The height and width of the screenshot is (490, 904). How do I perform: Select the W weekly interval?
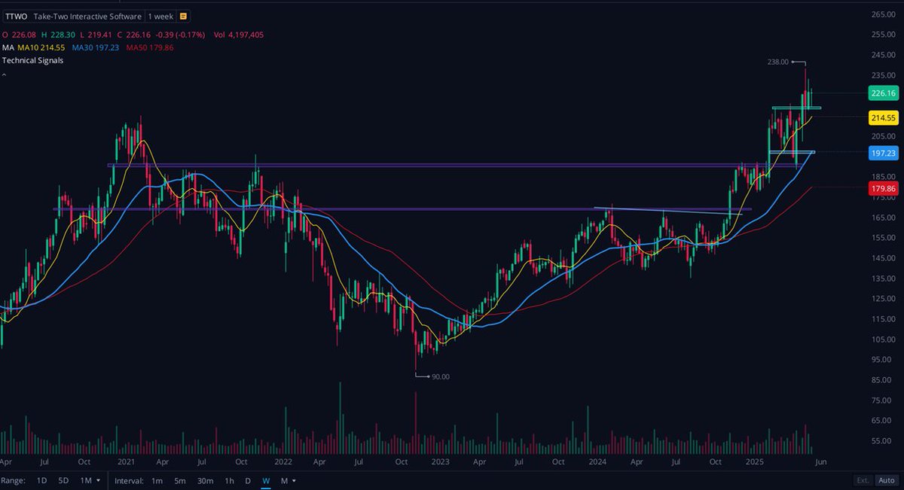[x=265, y=481]
